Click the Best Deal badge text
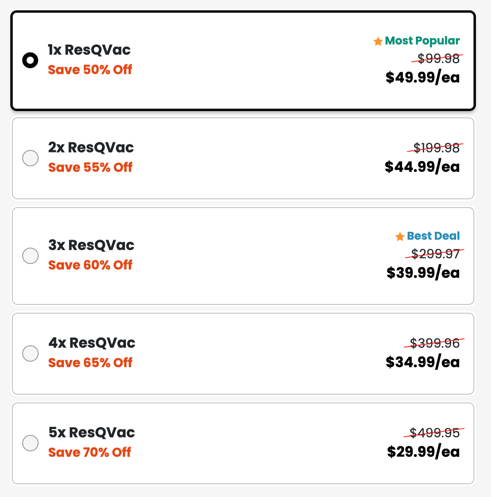 [433, 236]
